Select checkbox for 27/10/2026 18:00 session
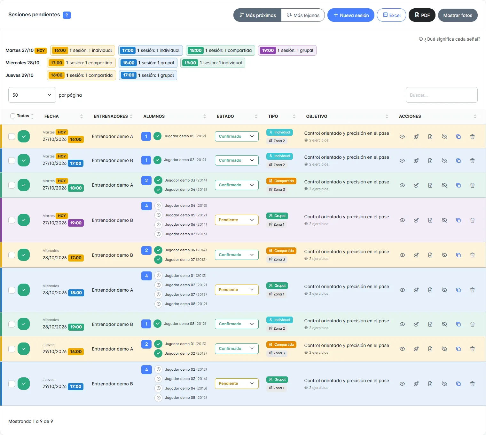The image size is (486, 435). click(12, 185)
